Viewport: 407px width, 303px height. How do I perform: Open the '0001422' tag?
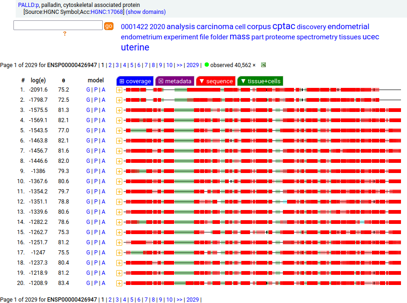click(134, 27)
